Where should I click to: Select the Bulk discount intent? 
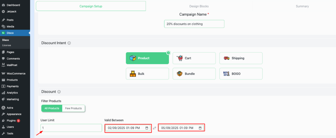click(x=147, y=74)
